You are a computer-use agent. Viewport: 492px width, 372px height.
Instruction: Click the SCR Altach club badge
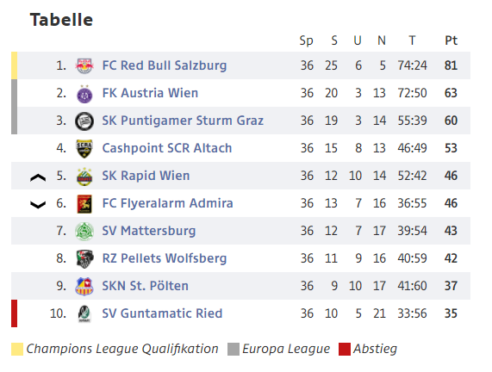[x=84, y=149]
